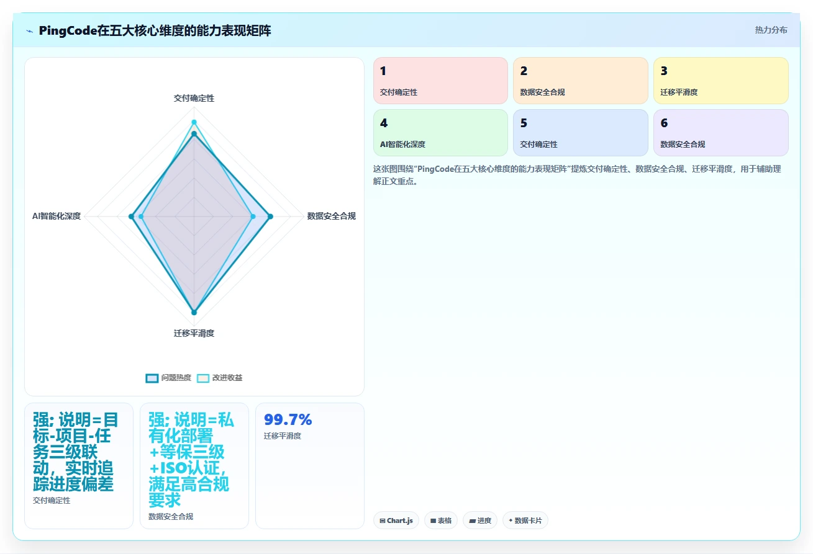
Task: Click the 数据安全合规 radar axis label
Action: 332,216
